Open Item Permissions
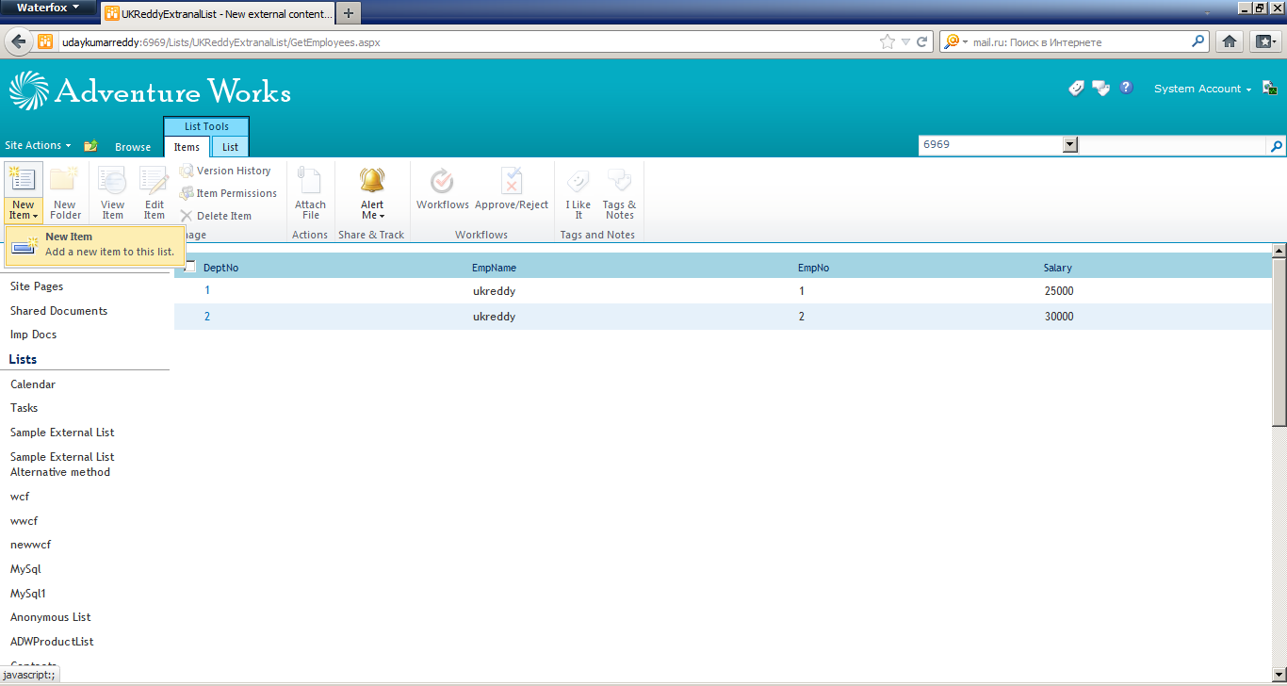 (228, 193)
